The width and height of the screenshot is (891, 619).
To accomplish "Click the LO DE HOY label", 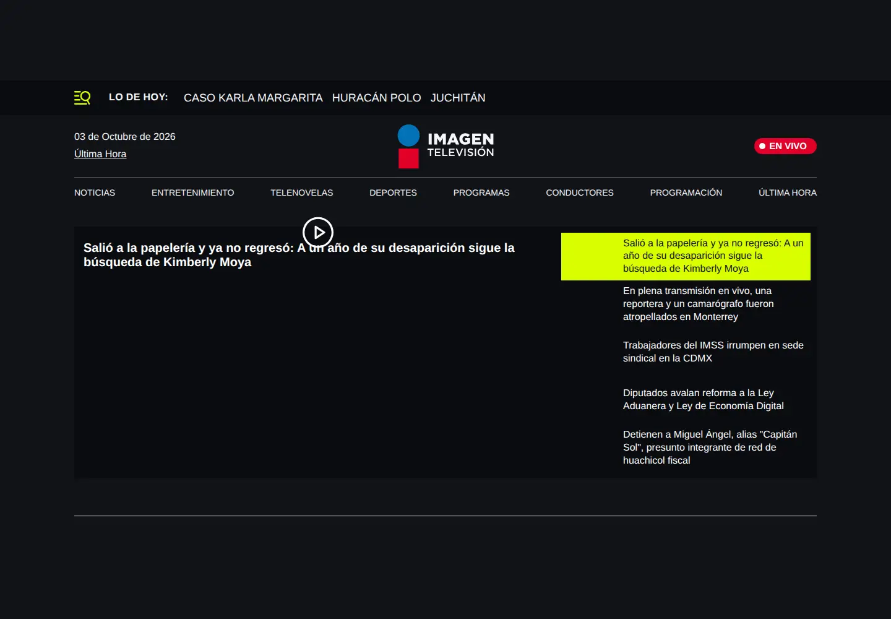I will click(139, 97).
